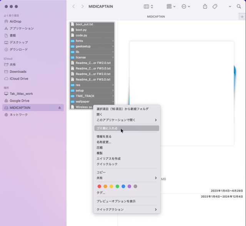Choose エイリアスを作成 in the context menu

[x=127, y=159]
